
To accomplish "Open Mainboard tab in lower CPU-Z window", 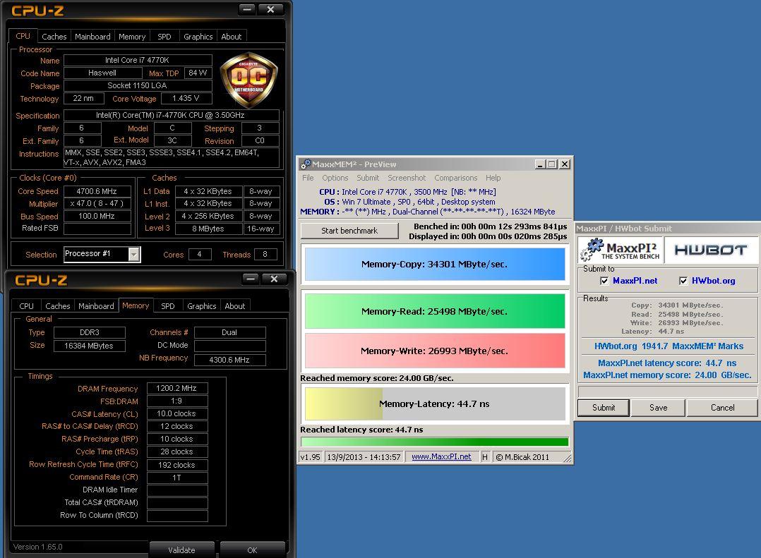I will pos(96,306).
